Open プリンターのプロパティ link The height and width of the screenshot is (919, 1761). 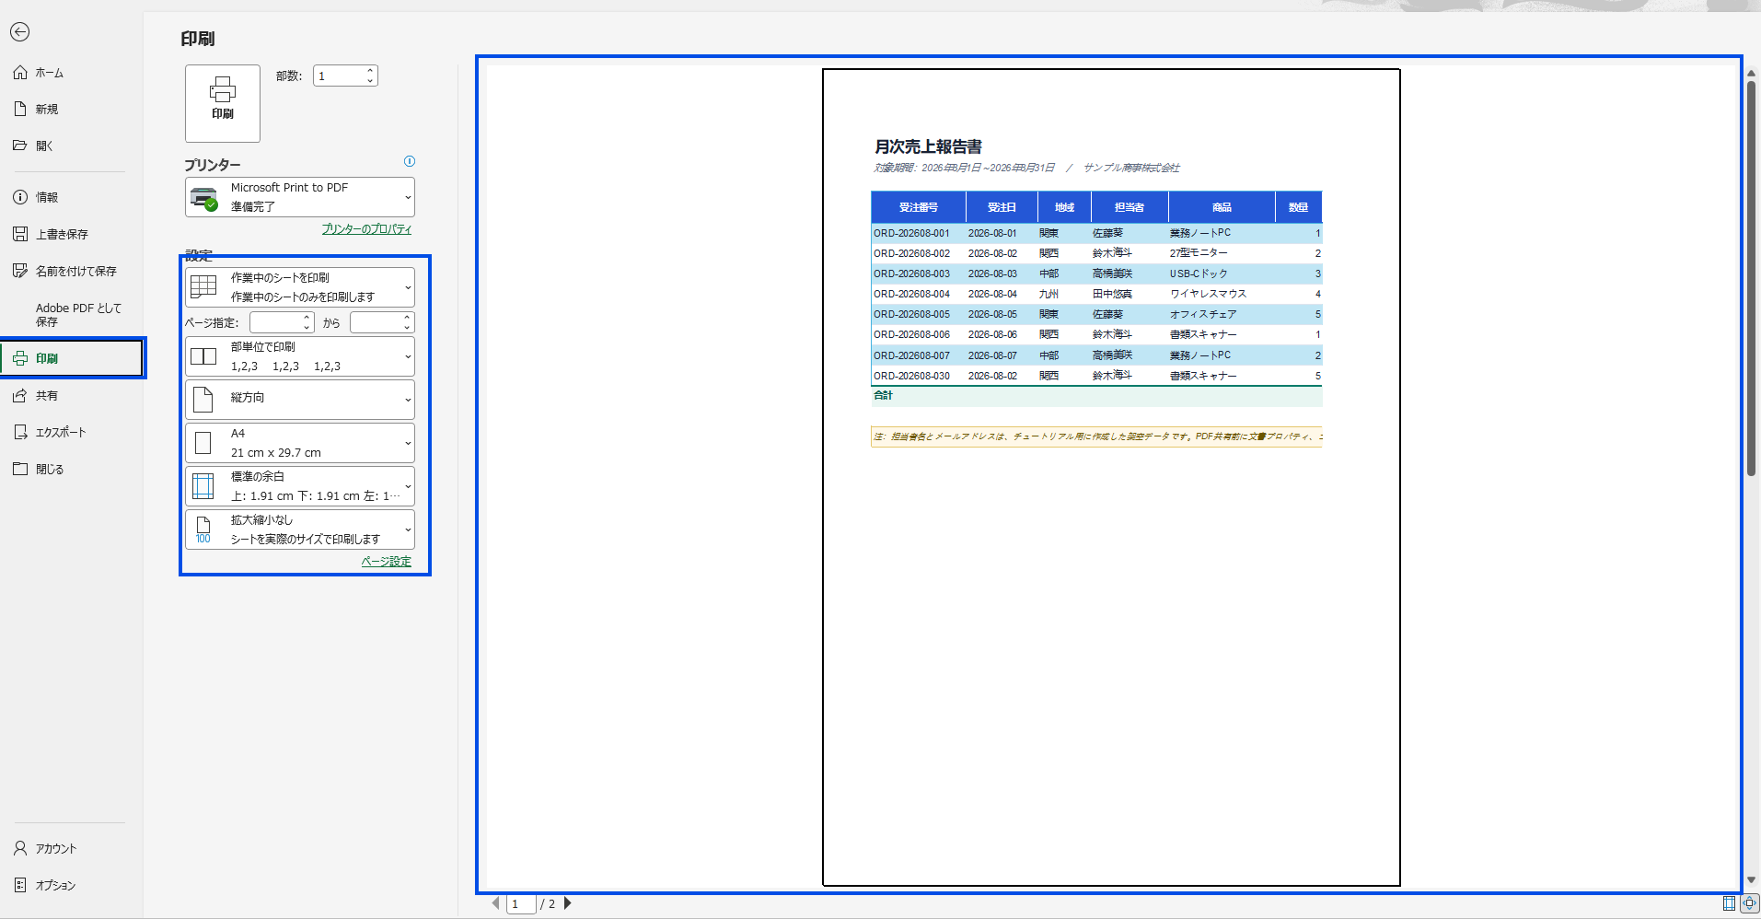366,229
